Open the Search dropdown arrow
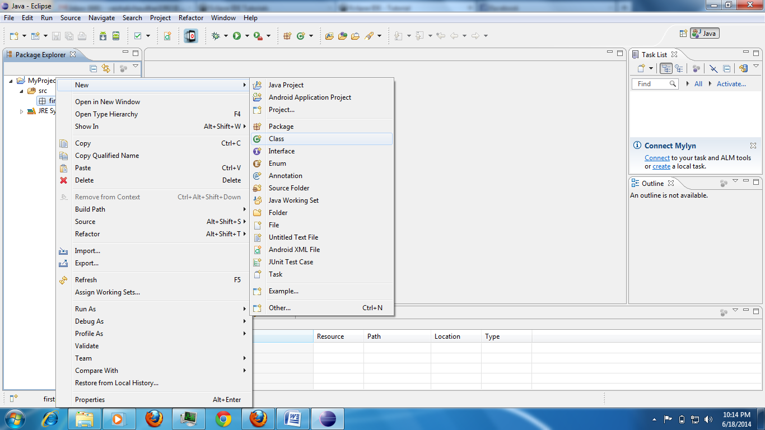The image size is (765, 430). pyautogui.click(x=379, y=36)
